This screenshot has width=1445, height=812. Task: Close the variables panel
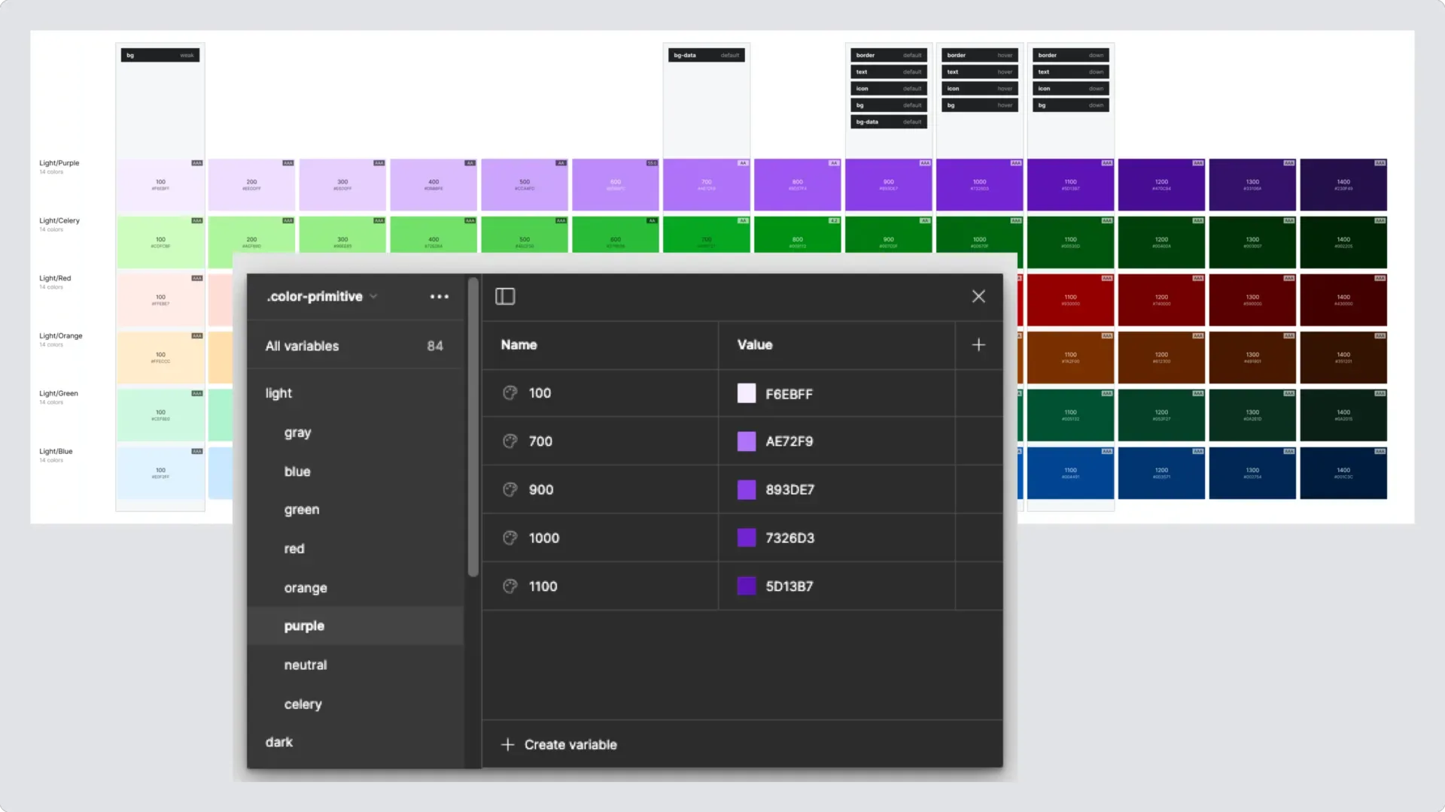pos(978,297)
